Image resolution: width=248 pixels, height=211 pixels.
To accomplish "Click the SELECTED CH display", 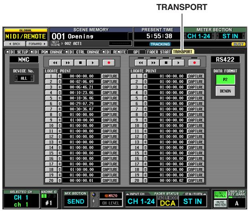I will tap(21, 201).
